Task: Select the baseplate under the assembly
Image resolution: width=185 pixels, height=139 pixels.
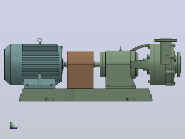Action: (86, 95)
